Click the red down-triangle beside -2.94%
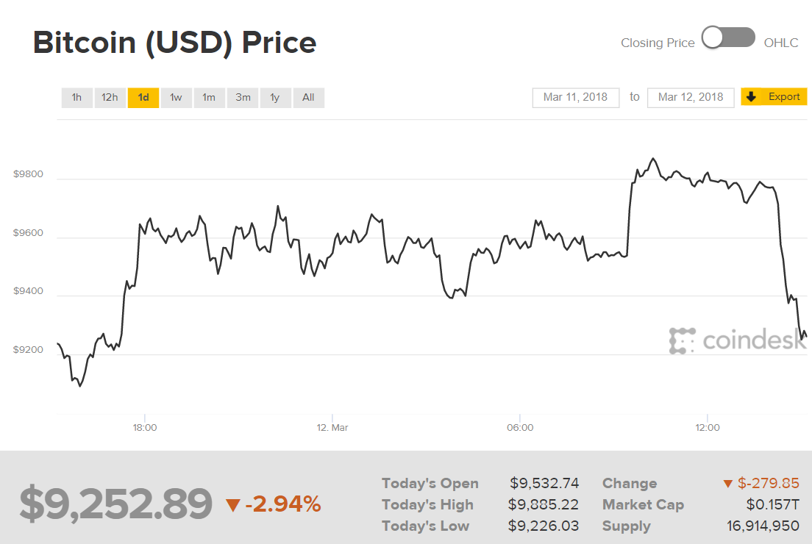Image resolution: width=812 pixels, height=544 pixels. pyautogui.click(x=233, y=505)
